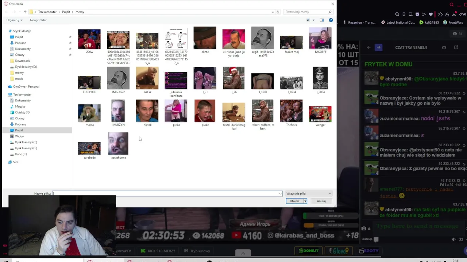The width and height of the screenshot is (467, 262).
Task: Click the left arrow in chat header
Action: pos(368,47)
